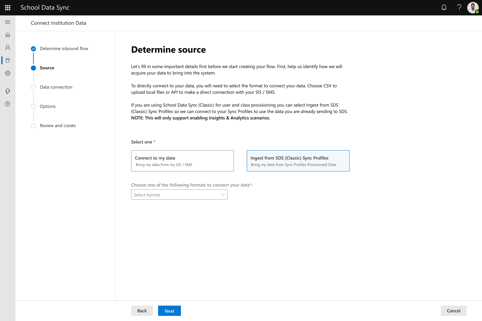Open the app launcher waffle icon
The image size is (482, 321).
pyautogui.click(x=8, y=8)
